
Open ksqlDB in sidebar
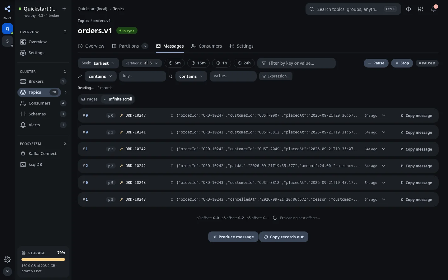(43, 164)
